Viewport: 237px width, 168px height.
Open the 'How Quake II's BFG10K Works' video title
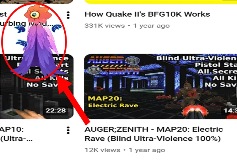point(147,14)
